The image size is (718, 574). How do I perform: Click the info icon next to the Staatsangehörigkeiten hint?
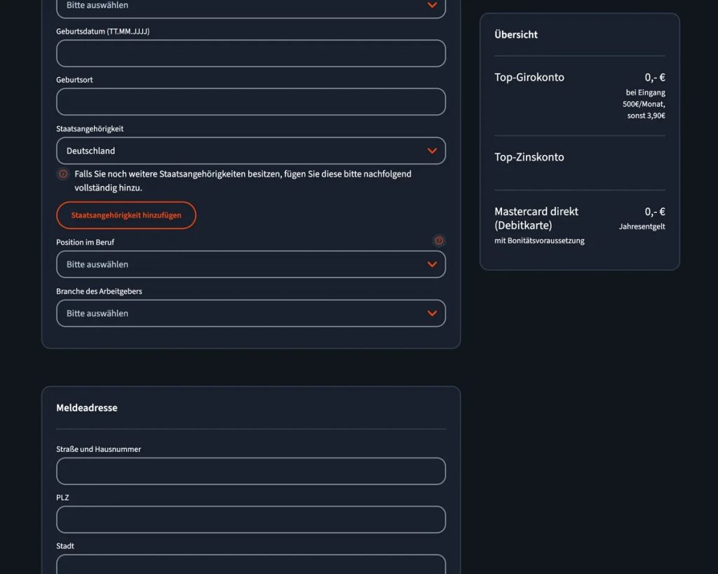click(x=63, y=174)
